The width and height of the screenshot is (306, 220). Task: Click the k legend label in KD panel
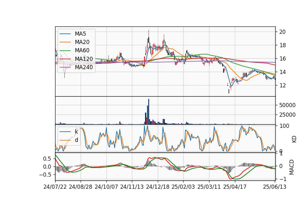(x=76, y=132)
